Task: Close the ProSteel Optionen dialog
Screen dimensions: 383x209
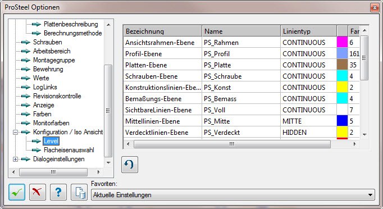Action: [375, 7]
